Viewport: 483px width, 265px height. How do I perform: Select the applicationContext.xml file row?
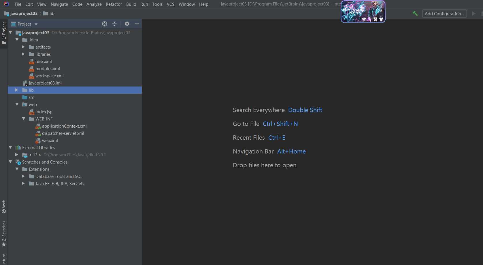(75, 126)
